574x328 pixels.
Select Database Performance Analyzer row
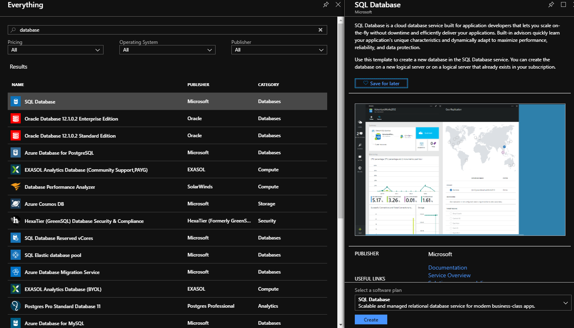point(167,187)
